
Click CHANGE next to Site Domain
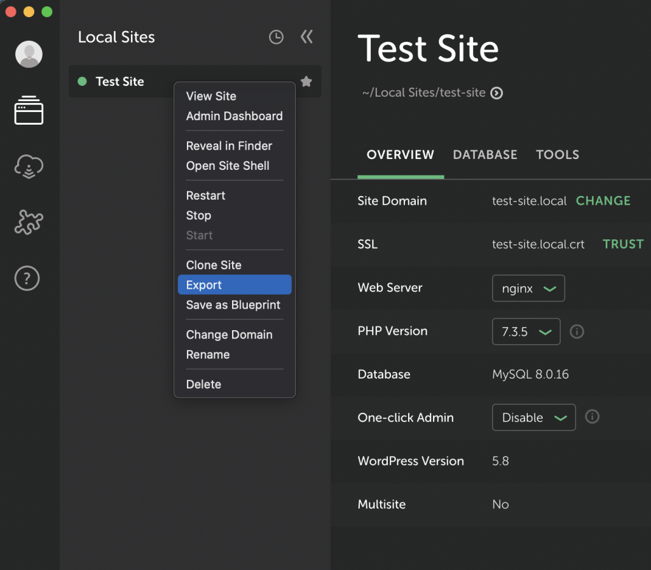point(603,200)
